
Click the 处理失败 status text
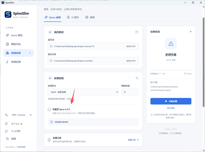(x=171, y=55)
